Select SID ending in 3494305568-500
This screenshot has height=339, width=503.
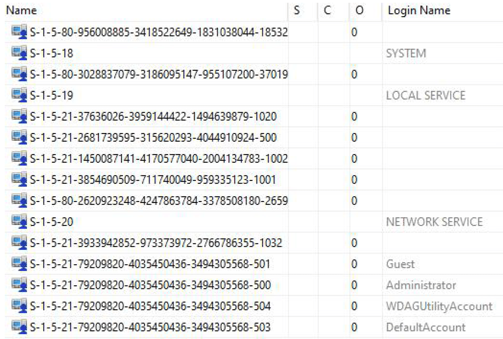click(150, 285)
